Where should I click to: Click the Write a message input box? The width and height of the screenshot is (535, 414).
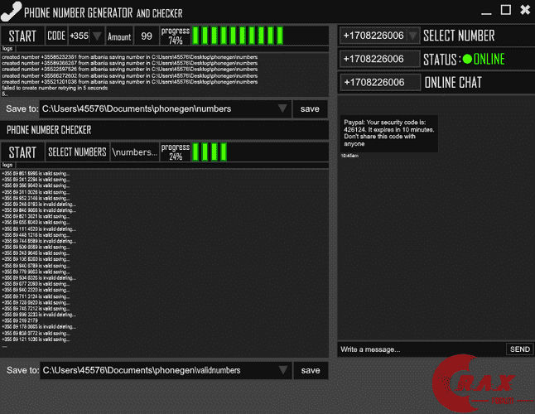click(x=422, y=349)
